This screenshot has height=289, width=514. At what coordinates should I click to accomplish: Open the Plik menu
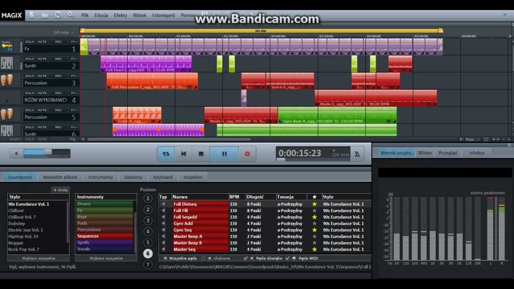coord(85,15)
